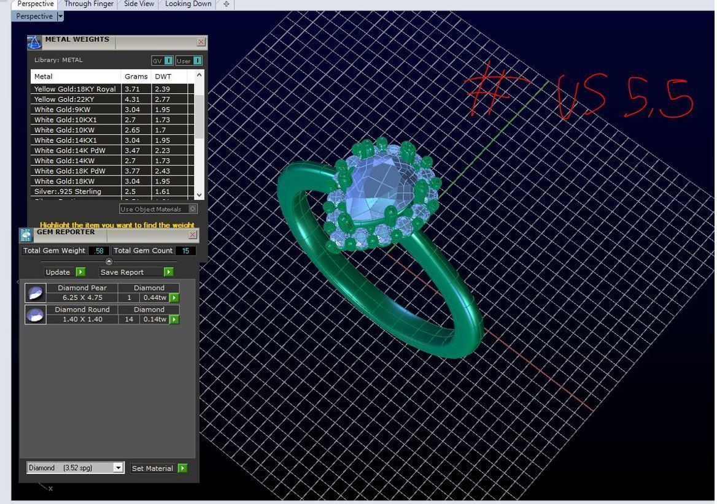
Task: Select the Silver:.925 Sterling row
Action: 112,191
